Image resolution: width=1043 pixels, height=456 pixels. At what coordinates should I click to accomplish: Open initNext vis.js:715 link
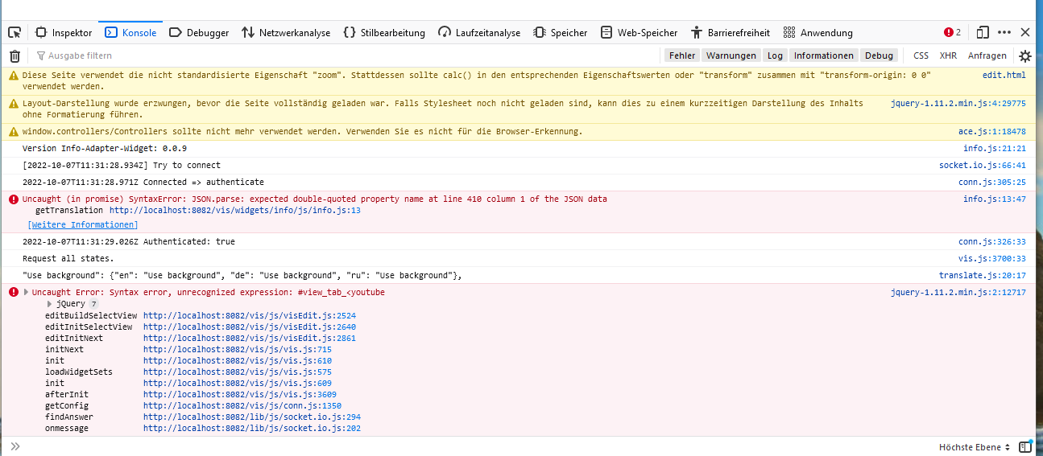[x=238, y=350]
